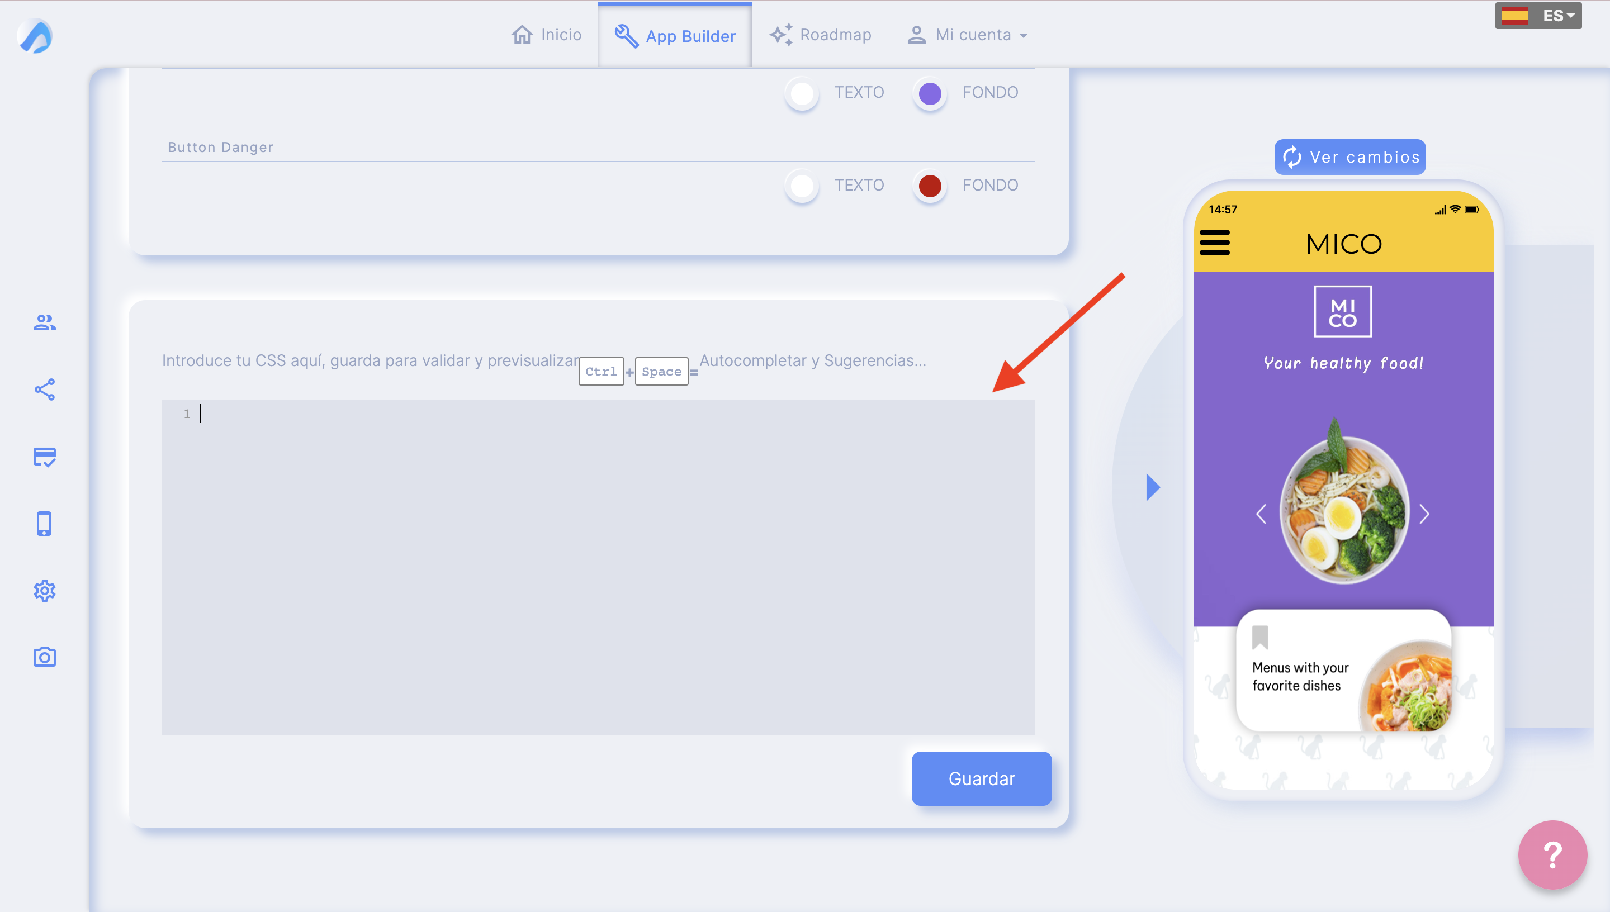Click into the CSS code editor
Image resolution: width=1610 pixels, height=912 pixels.
(x=598, y=567)
